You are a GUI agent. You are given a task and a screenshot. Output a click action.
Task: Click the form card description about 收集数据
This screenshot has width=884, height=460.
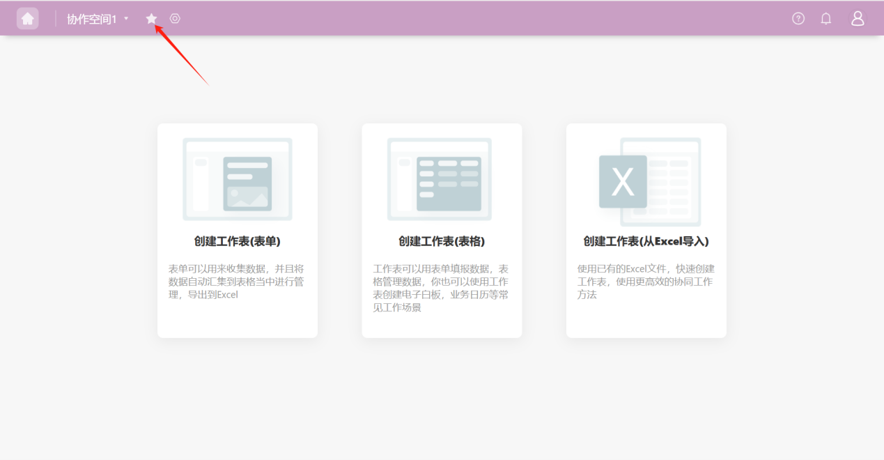[x=237, y=282]
